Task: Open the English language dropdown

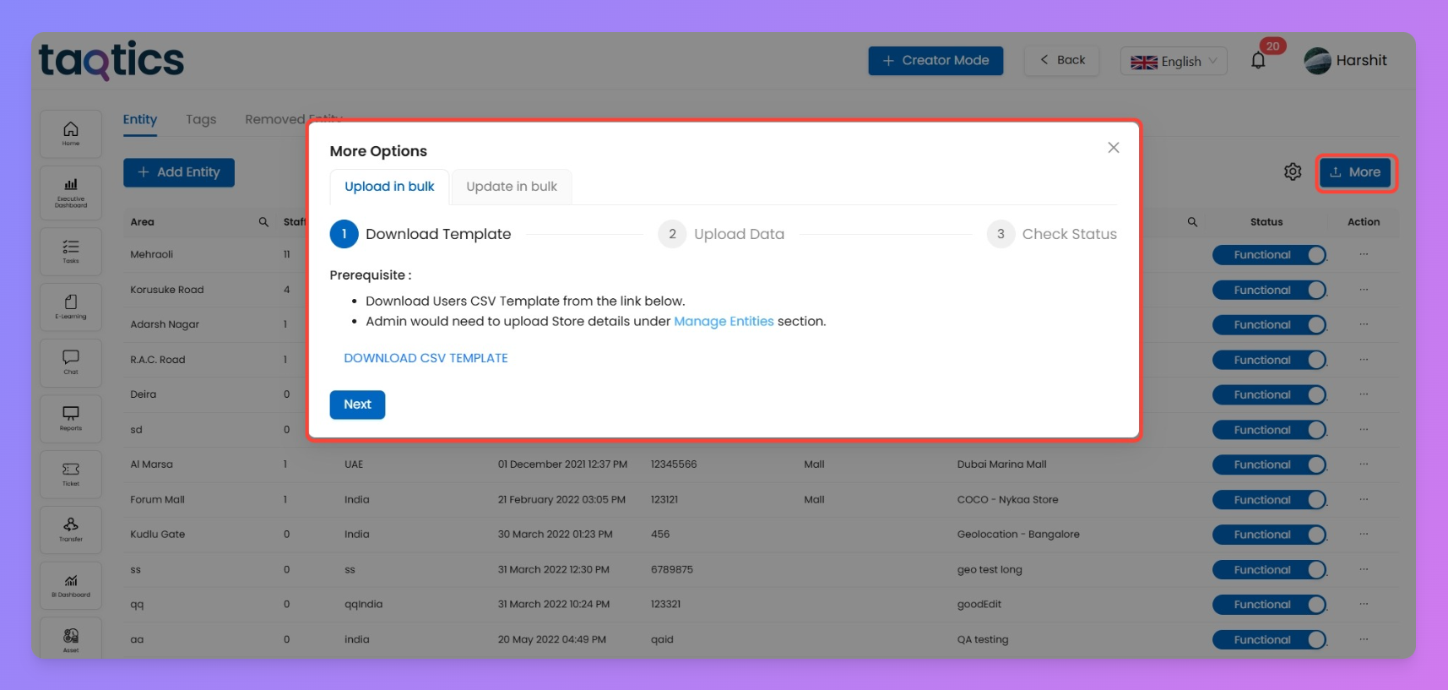Action: click(1174, 61)
